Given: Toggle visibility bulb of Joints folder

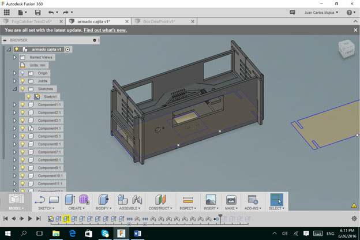Looking at the screenshot, I should (x=22, y=81).
